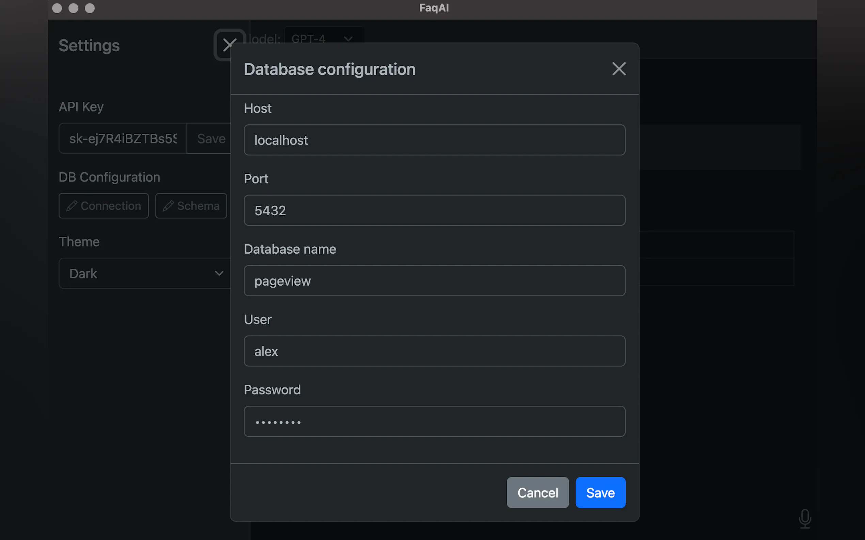This screenshot has height=540, width=865.
Task: Open the Connection configuration
Action: [104, 206]
